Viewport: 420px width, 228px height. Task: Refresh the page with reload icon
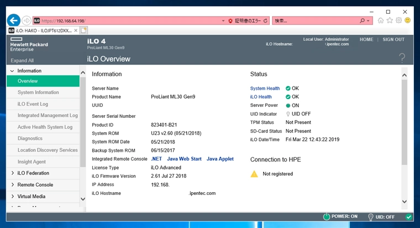pos(265,21)
